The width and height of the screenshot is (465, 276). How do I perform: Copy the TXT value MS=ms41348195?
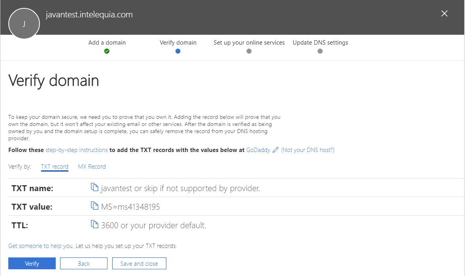[x=95, y=205]
